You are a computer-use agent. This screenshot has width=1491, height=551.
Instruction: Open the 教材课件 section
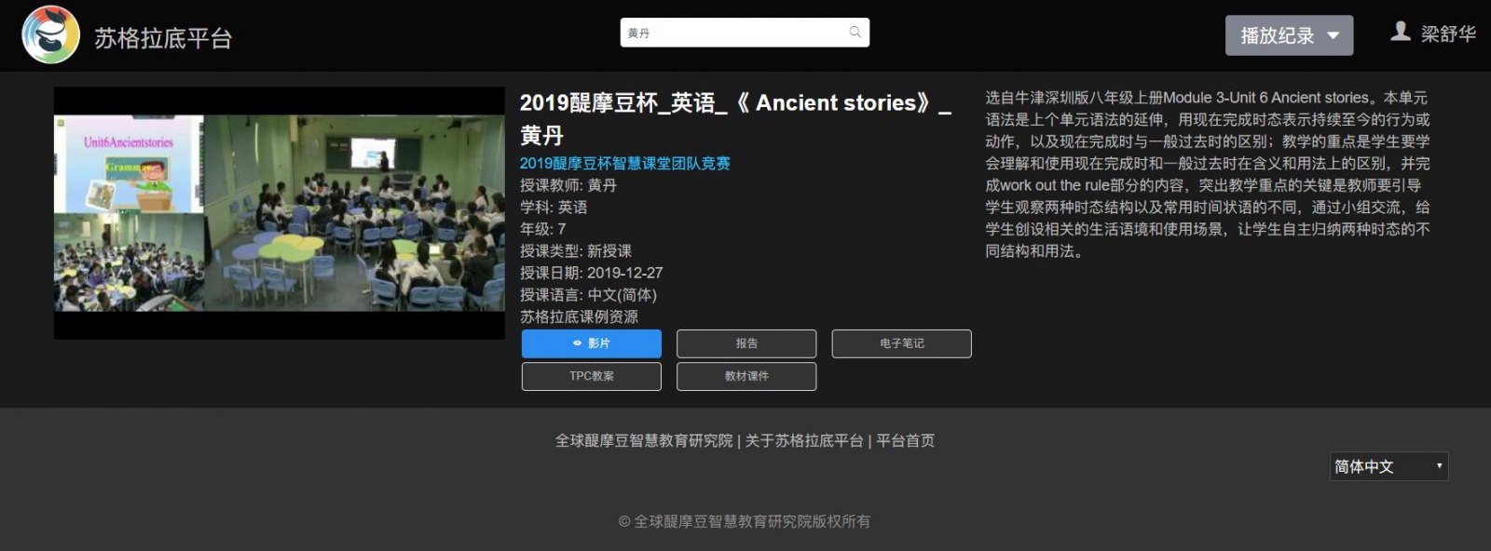pos(746,376)
